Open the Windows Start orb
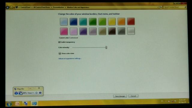192x108 pixels. (9, 104)
